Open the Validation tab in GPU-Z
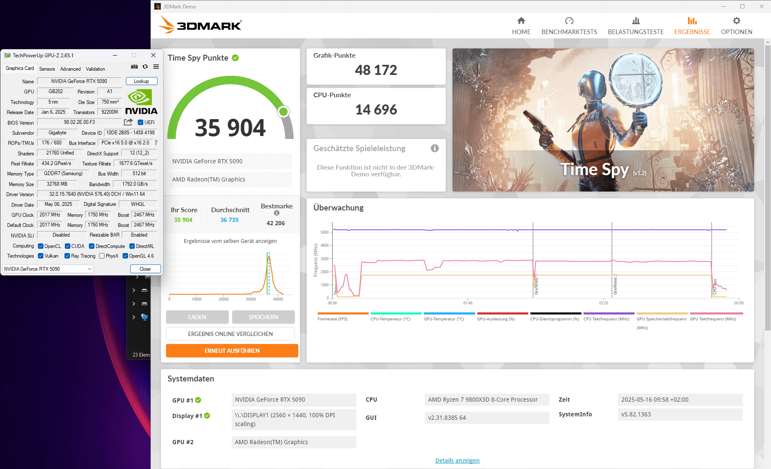Image resolution: width=771 pixels, height=469 pixels. (96, 69)
